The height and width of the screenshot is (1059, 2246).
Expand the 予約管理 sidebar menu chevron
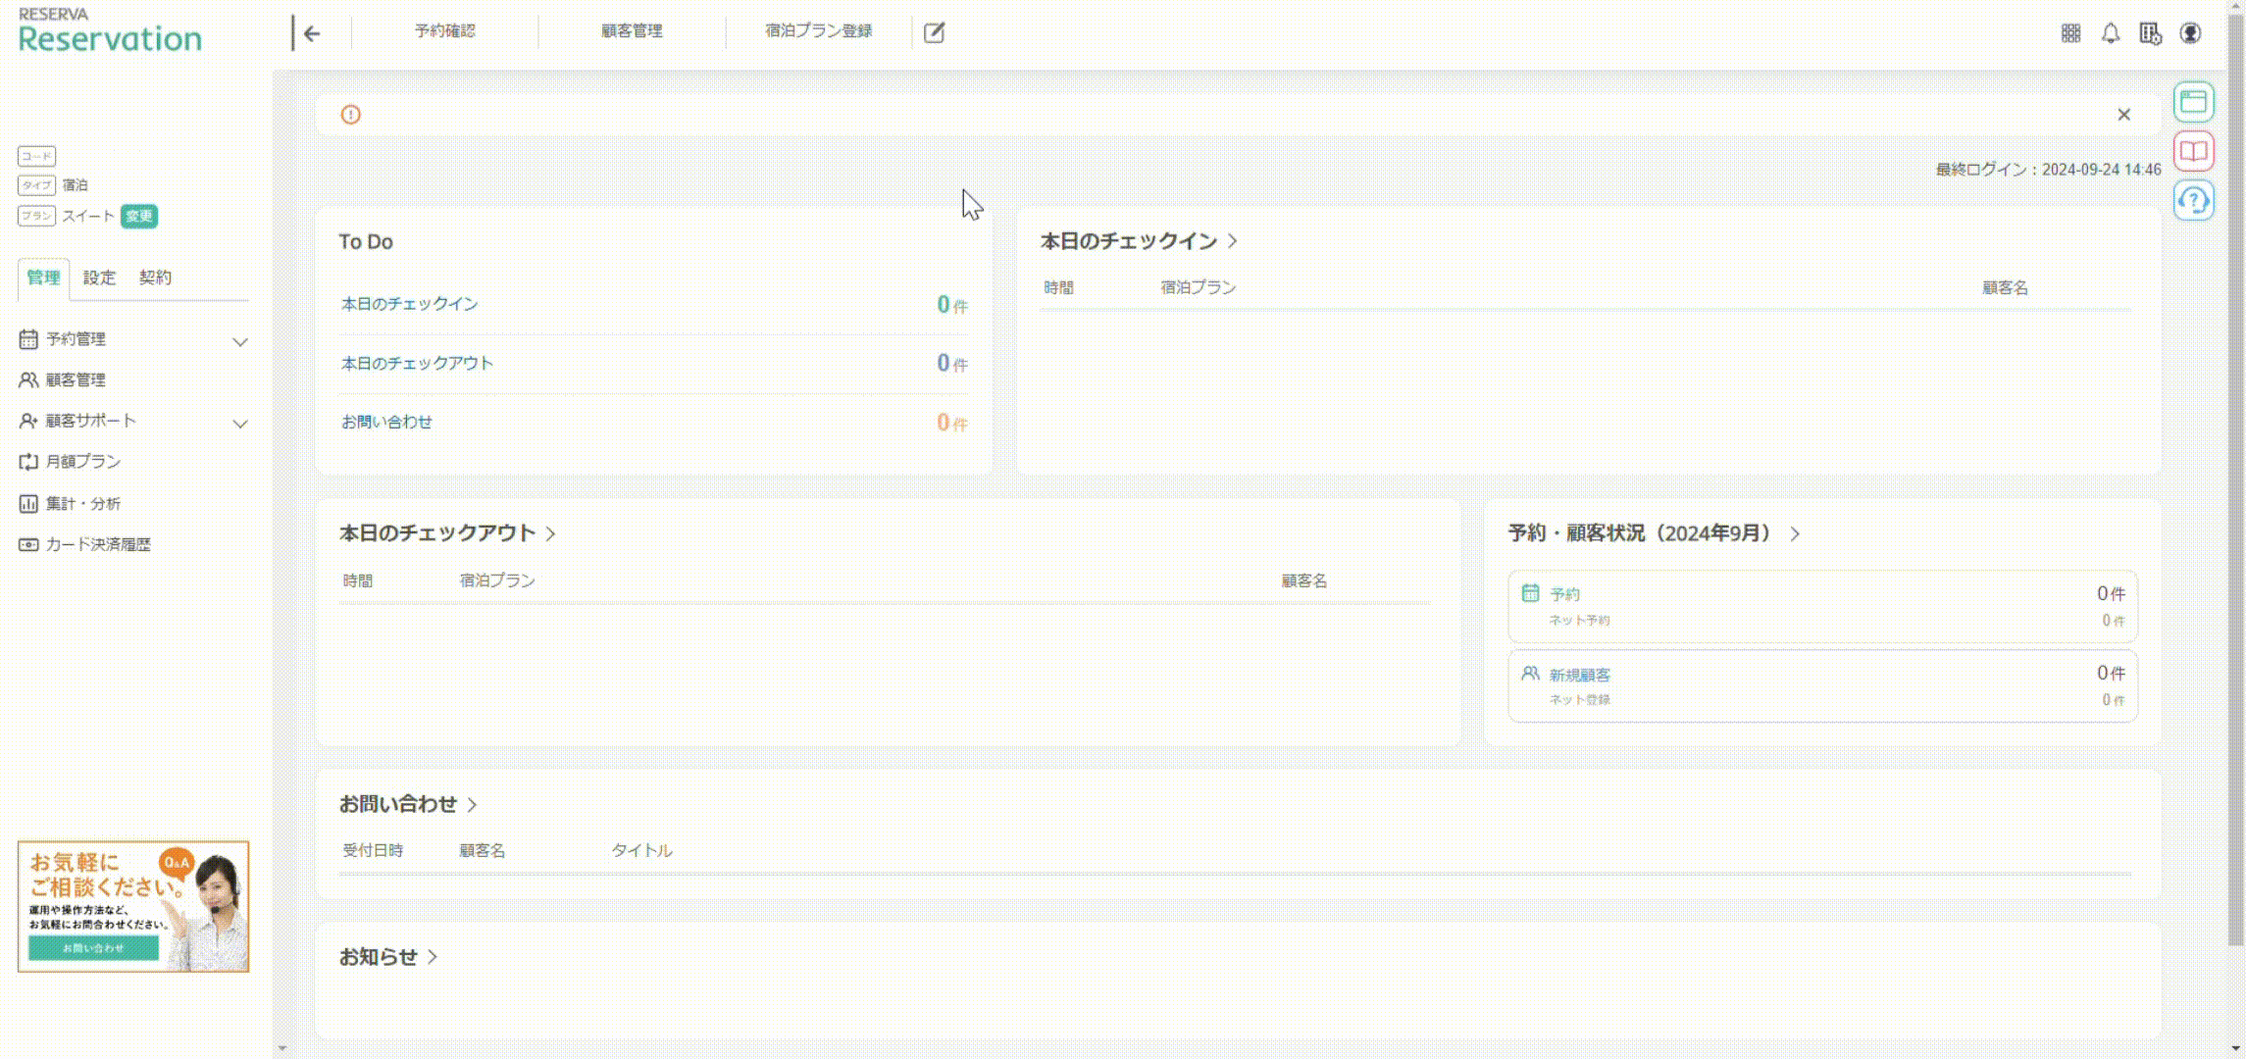coord(239,341)
